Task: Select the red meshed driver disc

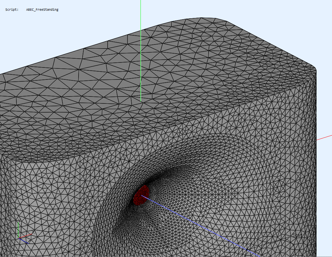Action: pos(141,195)
